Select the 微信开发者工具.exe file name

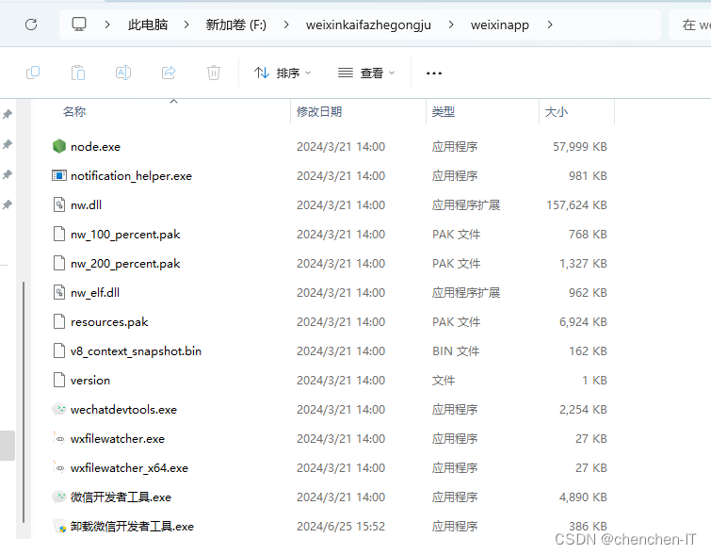[x=121, y=497]
